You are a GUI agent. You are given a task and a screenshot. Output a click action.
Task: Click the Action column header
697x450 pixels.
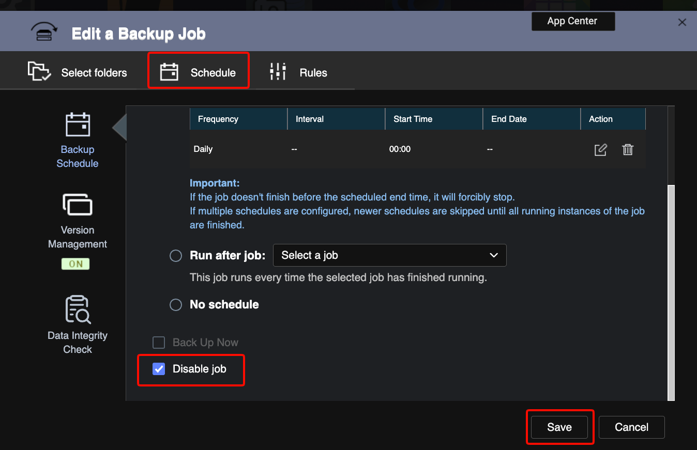coord(613,119)
